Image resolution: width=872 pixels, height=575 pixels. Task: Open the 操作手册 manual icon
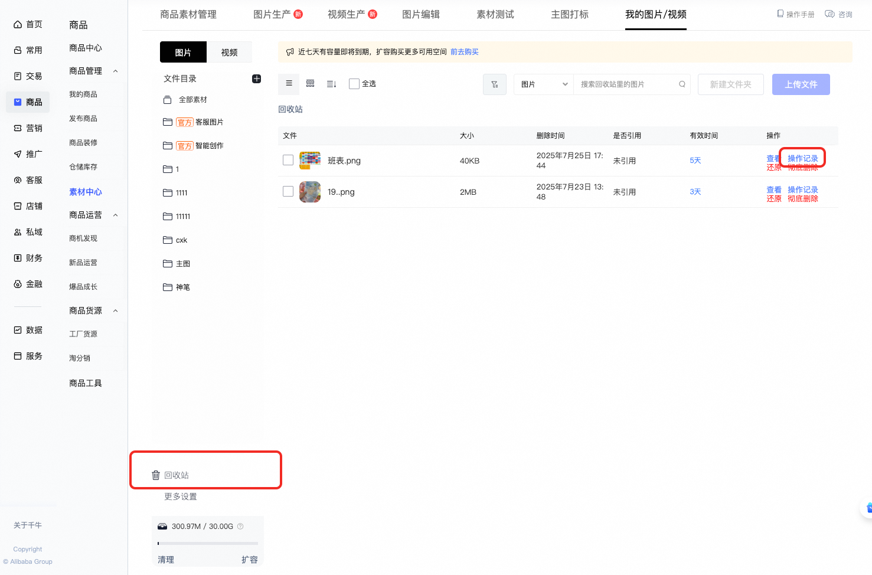[780, 14]
